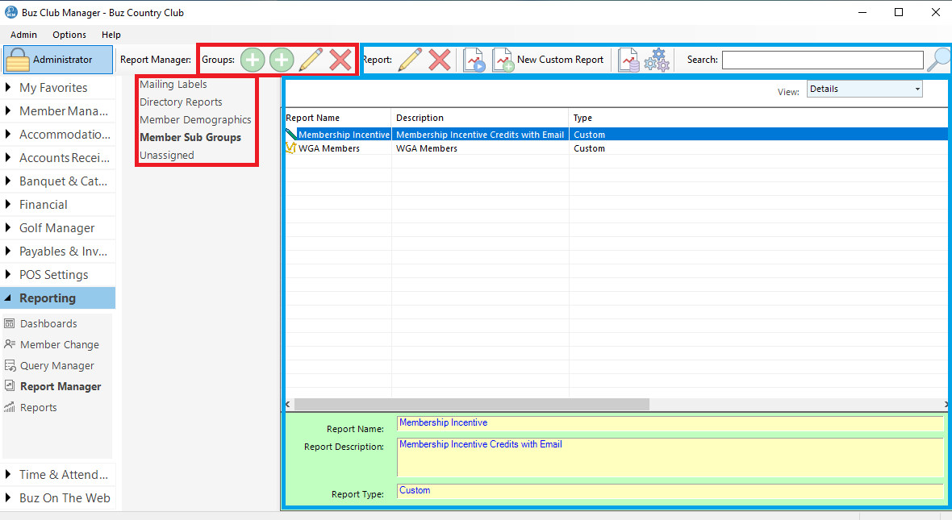Click the run report icon with play symbol
Image resolution: width=952 pixels, height=520 pixels.
click(474, 60)
